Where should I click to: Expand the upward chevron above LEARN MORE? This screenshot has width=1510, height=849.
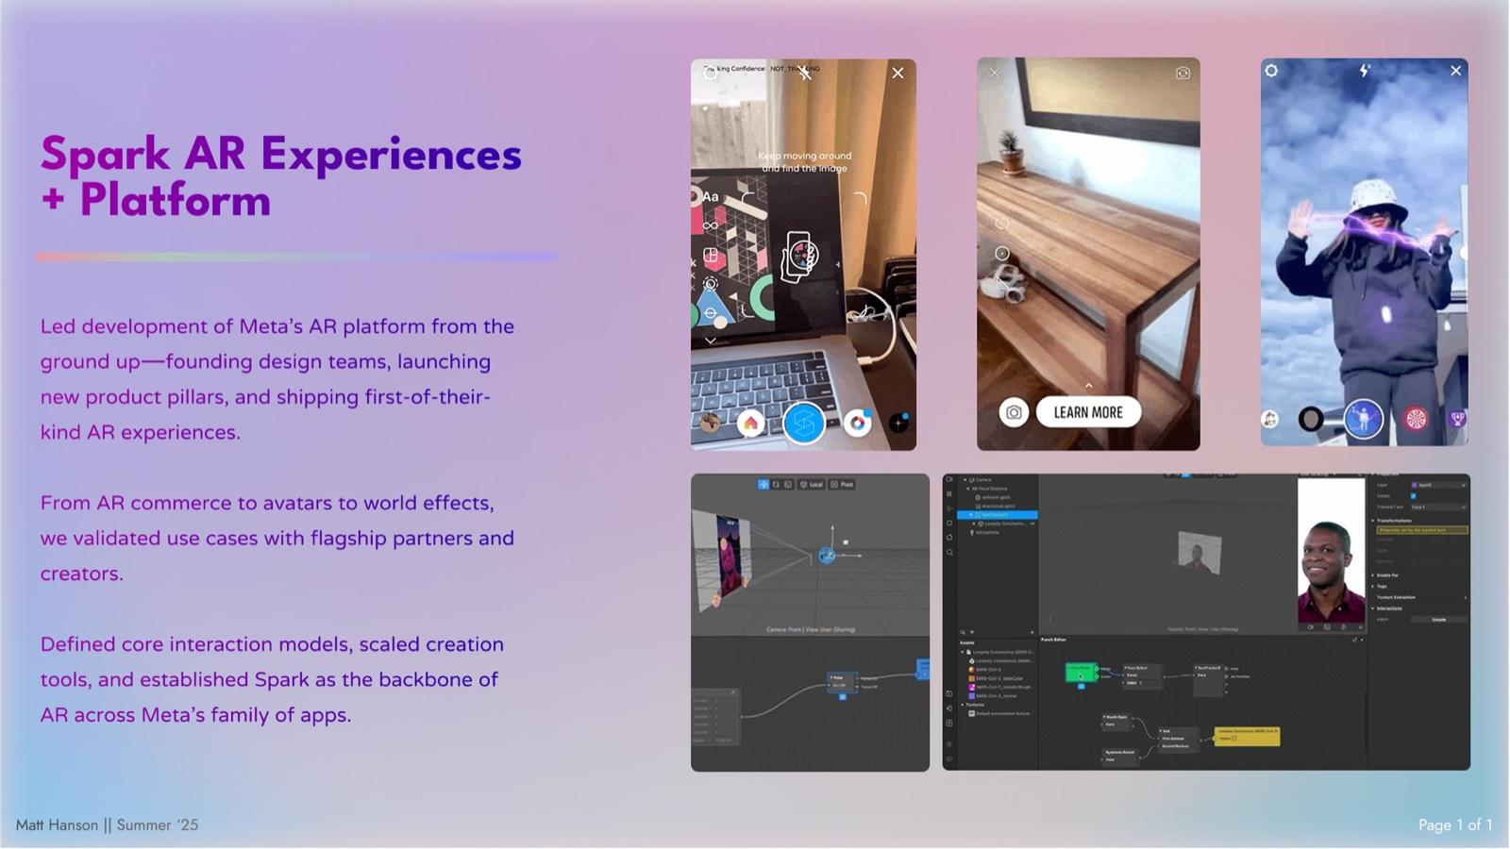pos(1088,385)
